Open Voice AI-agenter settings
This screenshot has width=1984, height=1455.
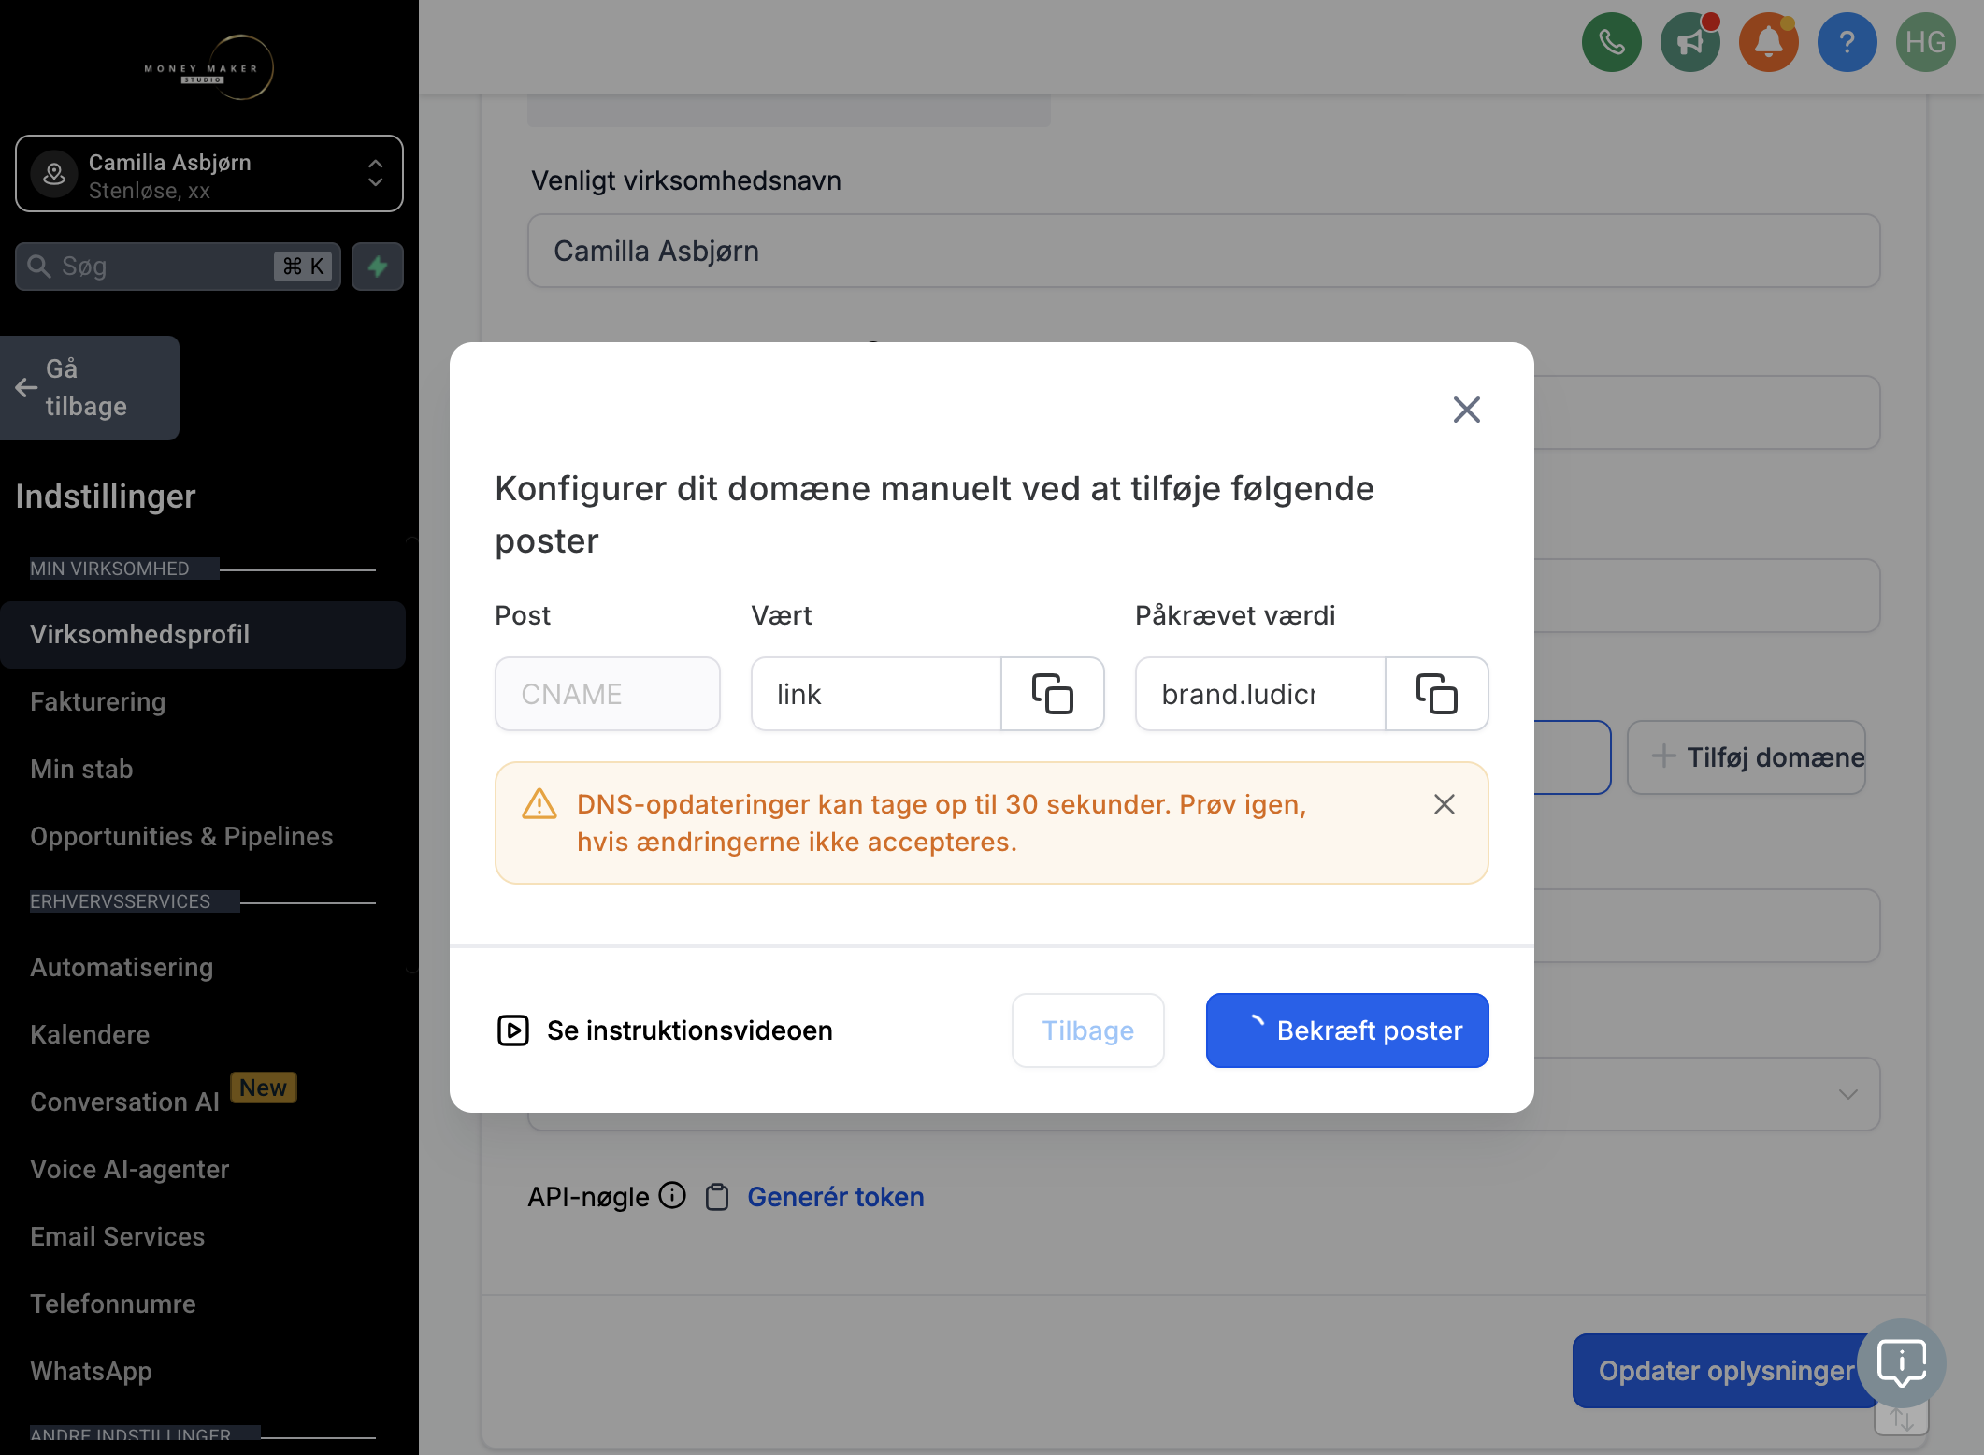tap(129, 1170)
